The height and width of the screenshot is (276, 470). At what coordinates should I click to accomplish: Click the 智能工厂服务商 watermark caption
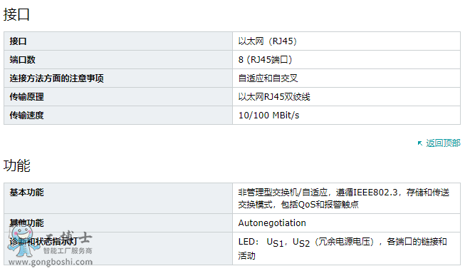[68, 250]
